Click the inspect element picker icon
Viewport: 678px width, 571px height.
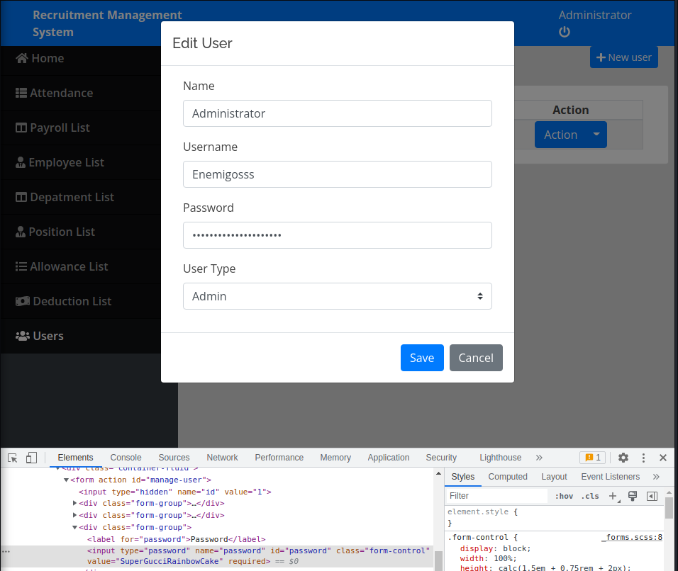point(13,458)
